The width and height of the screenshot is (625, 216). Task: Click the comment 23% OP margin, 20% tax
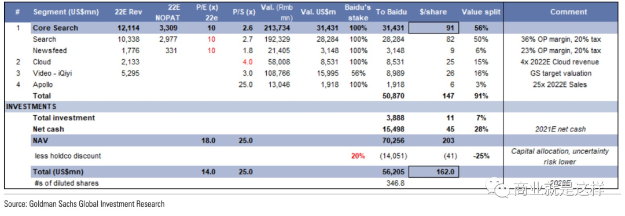(x=561, y=50)
